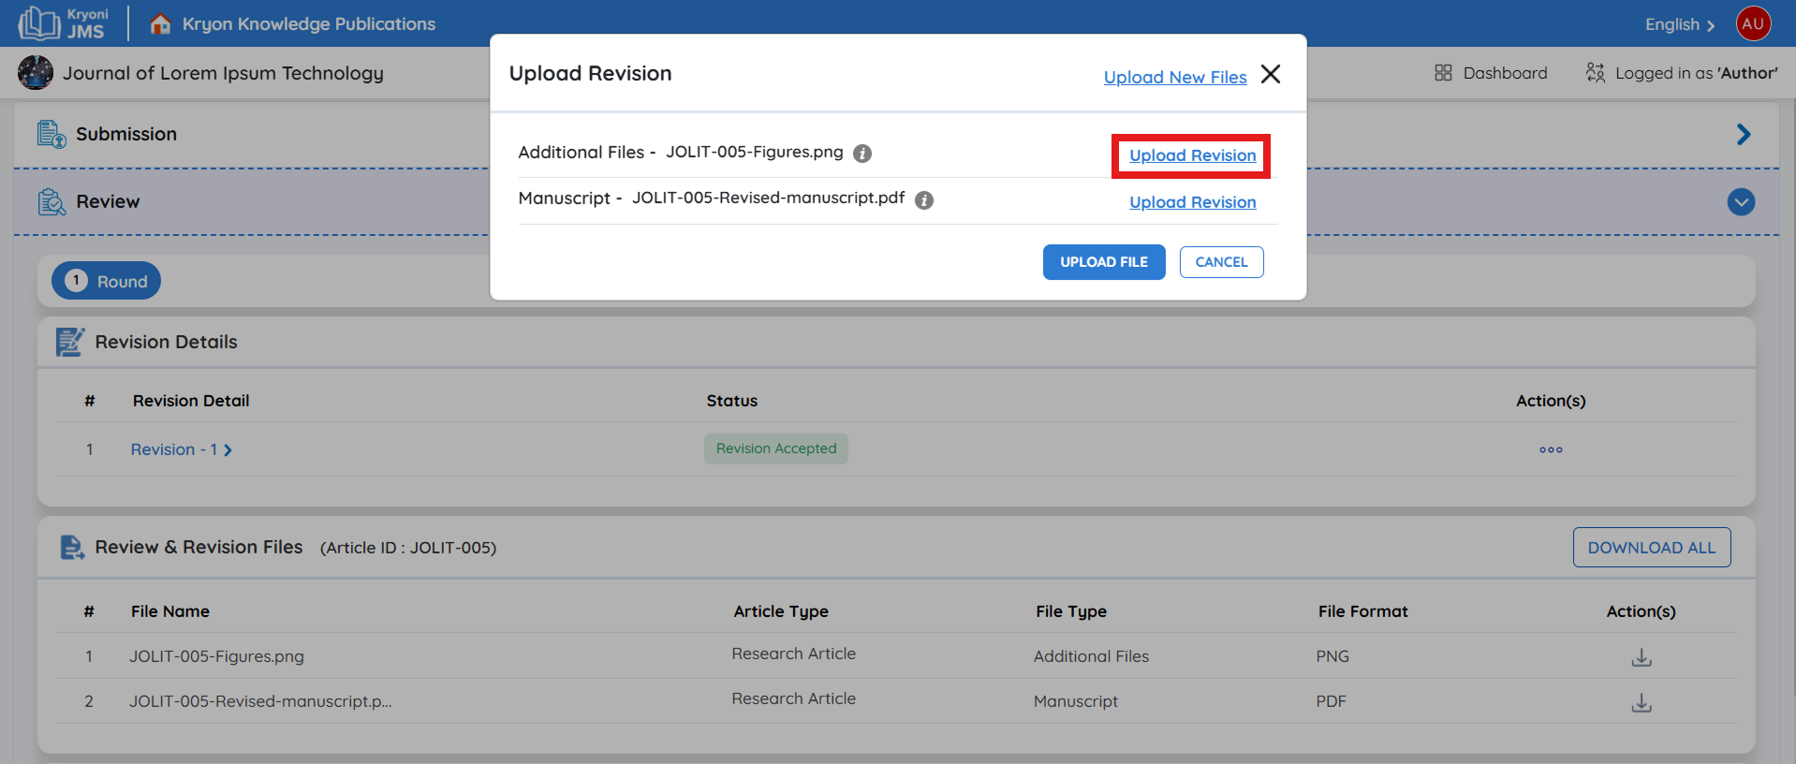1796x764 pixels.
Task: Click info icon next to JOLIT-005-Revised-manuscript.pdf
Action: [924, 200]
